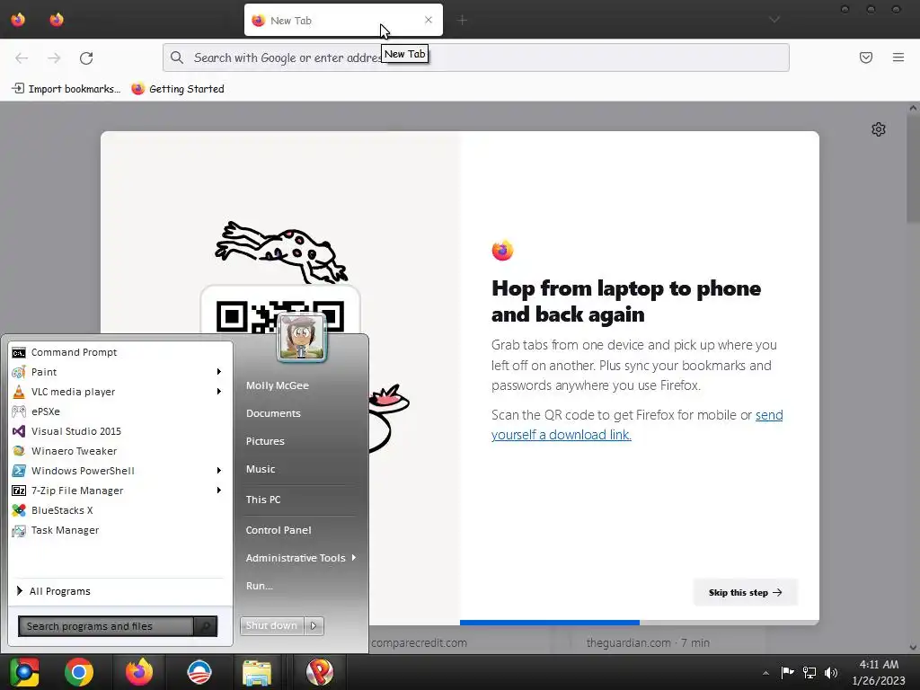Open Documents from Start menu
This screenshot has height=690, width=920.
[273, 413]
